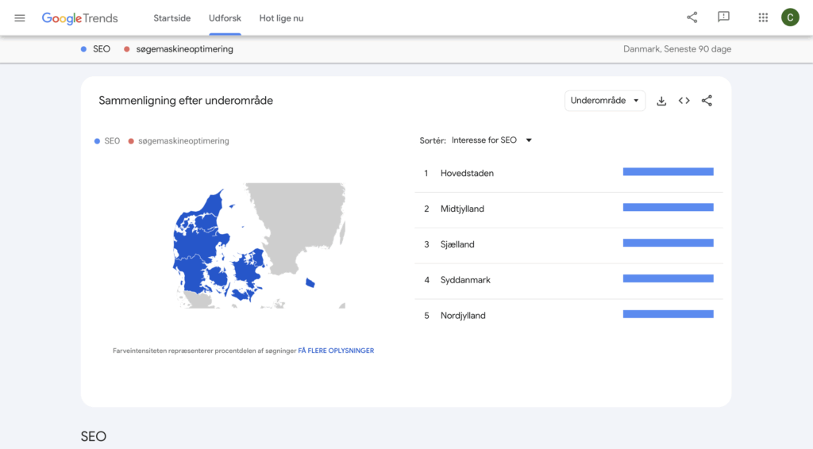Image resolution: width=813 pixels, height=449 pixels.
Task: Open the send feedback icon
Action: [723, 17]
